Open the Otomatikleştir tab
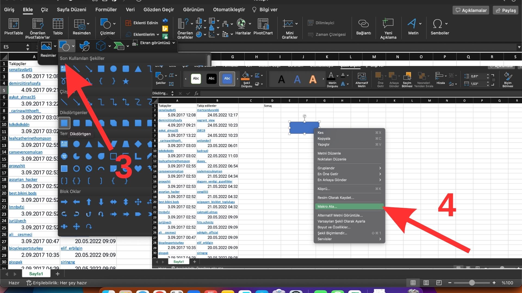The image size is (522, 293). click(229, 10)
